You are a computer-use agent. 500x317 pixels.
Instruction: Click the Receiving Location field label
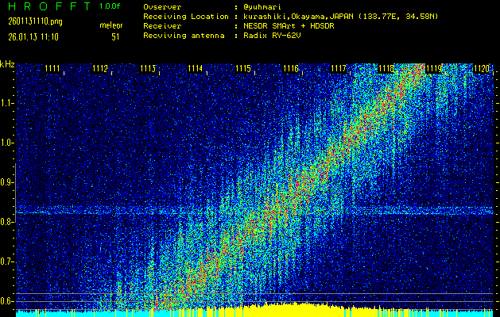pos(186,17)
